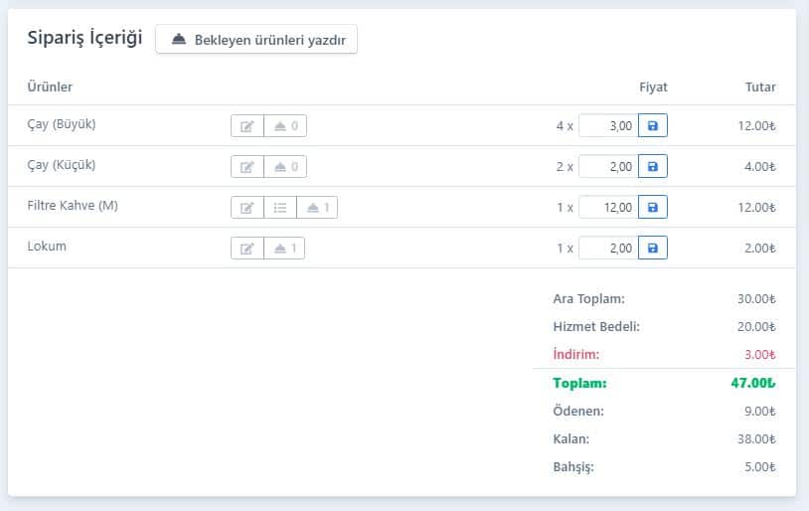Focus the Çay (Küçük) price field

pos(609,166)
